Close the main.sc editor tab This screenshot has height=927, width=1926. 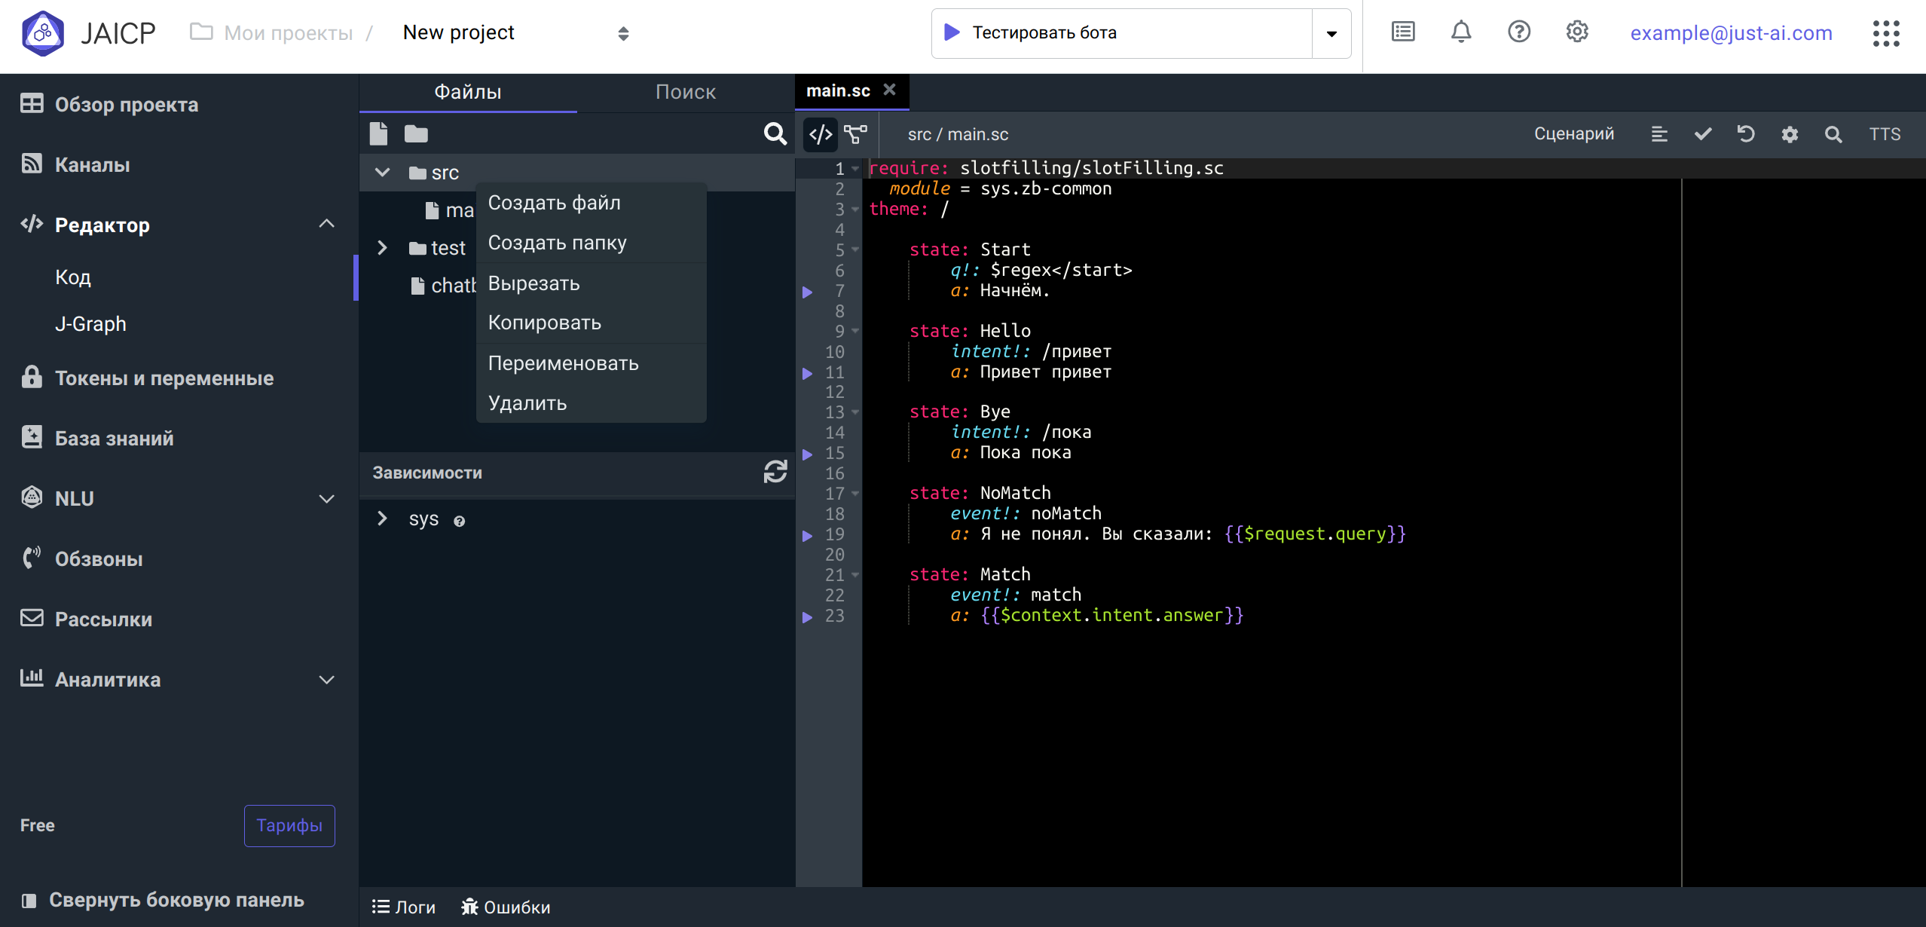click(x=889, y=90)
